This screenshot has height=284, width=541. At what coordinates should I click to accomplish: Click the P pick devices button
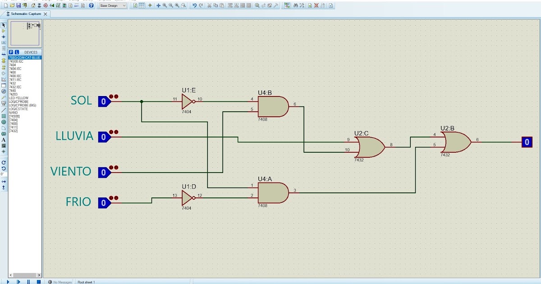point(11,52)
